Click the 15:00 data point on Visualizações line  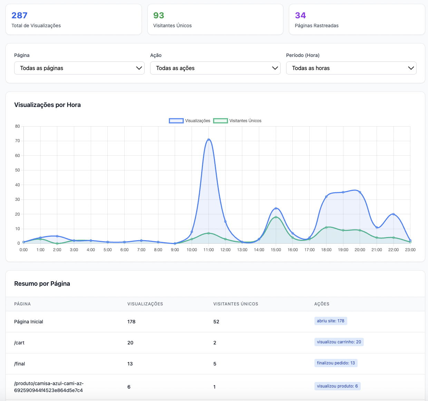[276, 208]
